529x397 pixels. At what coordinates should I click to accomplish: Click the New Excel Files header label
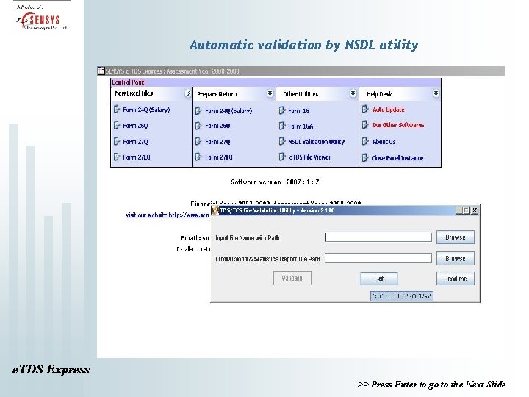coord(134,93)
